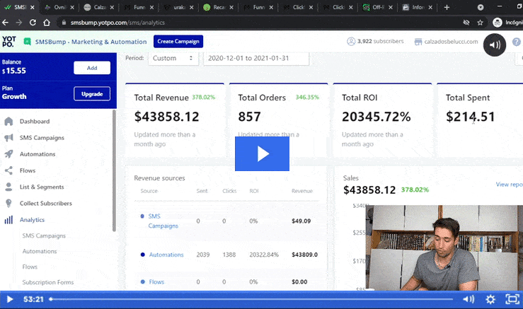This screenshot has height=309, width=523.
Task: Mute video using control bar volume icon
Action: (x=469, y=299)
